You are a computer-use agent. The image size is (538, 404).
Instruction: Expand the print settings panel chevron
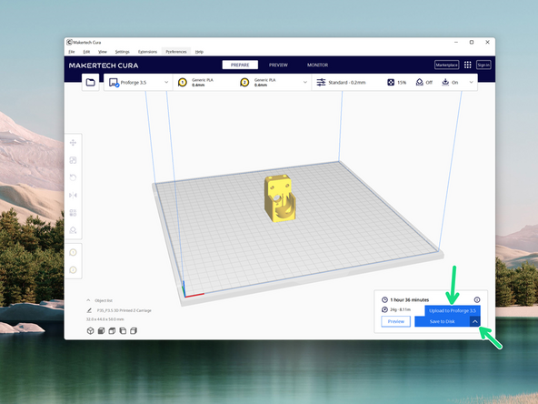click(471, 83)
